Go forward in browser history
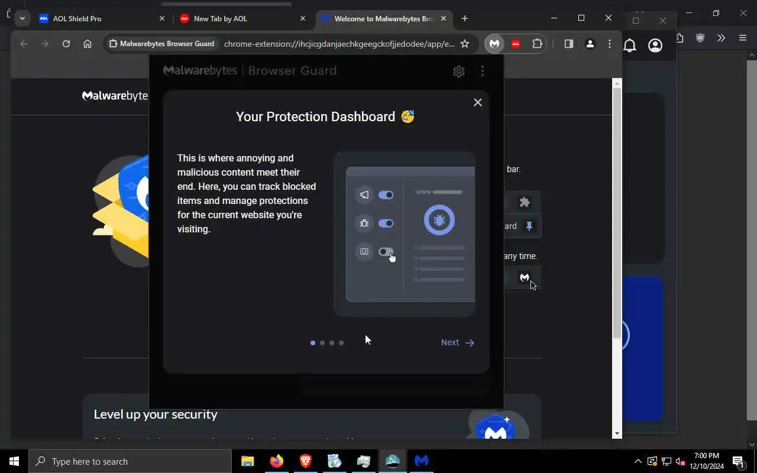757x473 pixels. (45, 44)
